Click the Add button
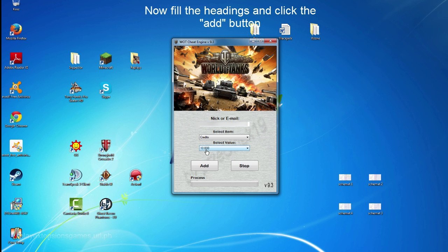Screen dimensions: 448x252 pyautogui.click(x=204, y=166)
